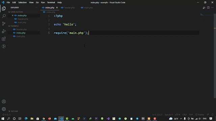
Task: Click line number 5 in the gutter
Action: pyautogui.click(x=49, y=33)
